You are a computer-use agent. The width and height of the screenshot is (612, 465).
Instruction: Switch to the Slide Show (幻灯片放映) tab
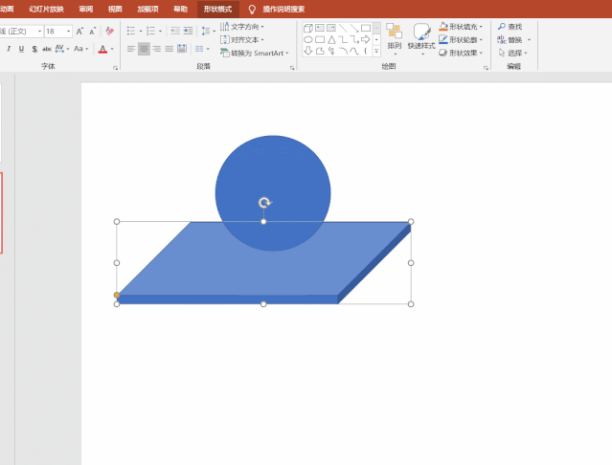(x=47, y=9)
